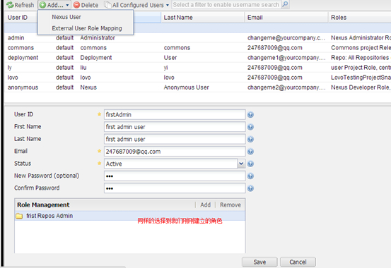Click help icon next to Confirm Password
391x268 pixels.
pos(250,188)
